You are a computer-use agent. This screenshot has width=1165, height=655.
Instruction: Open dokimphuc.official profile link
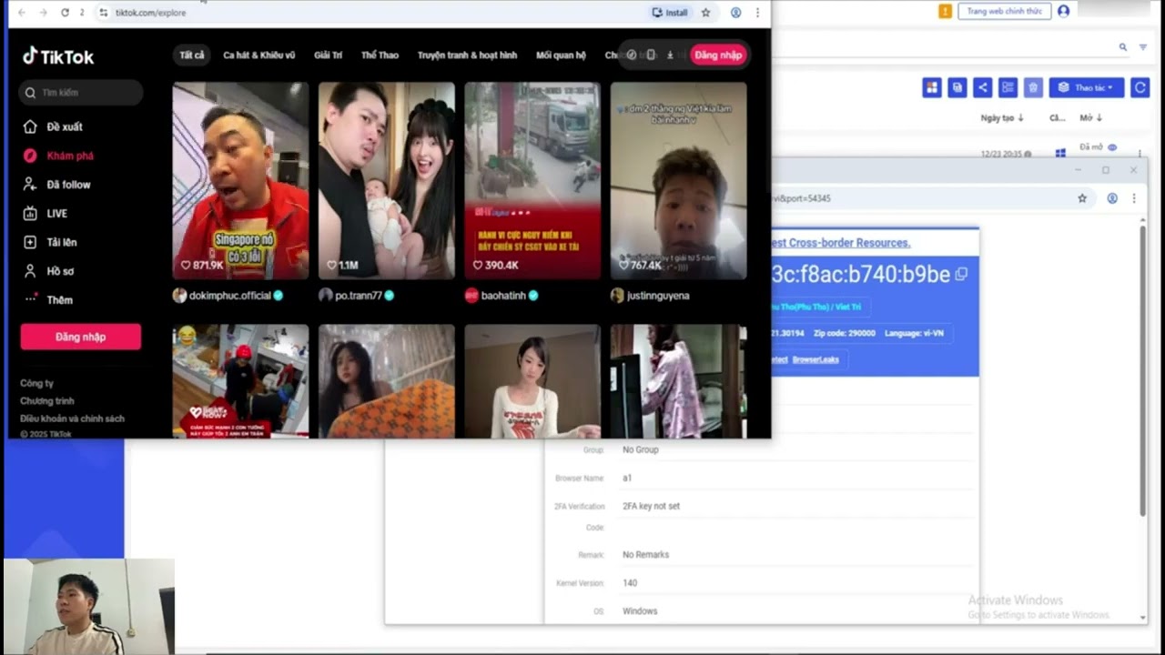229,296
